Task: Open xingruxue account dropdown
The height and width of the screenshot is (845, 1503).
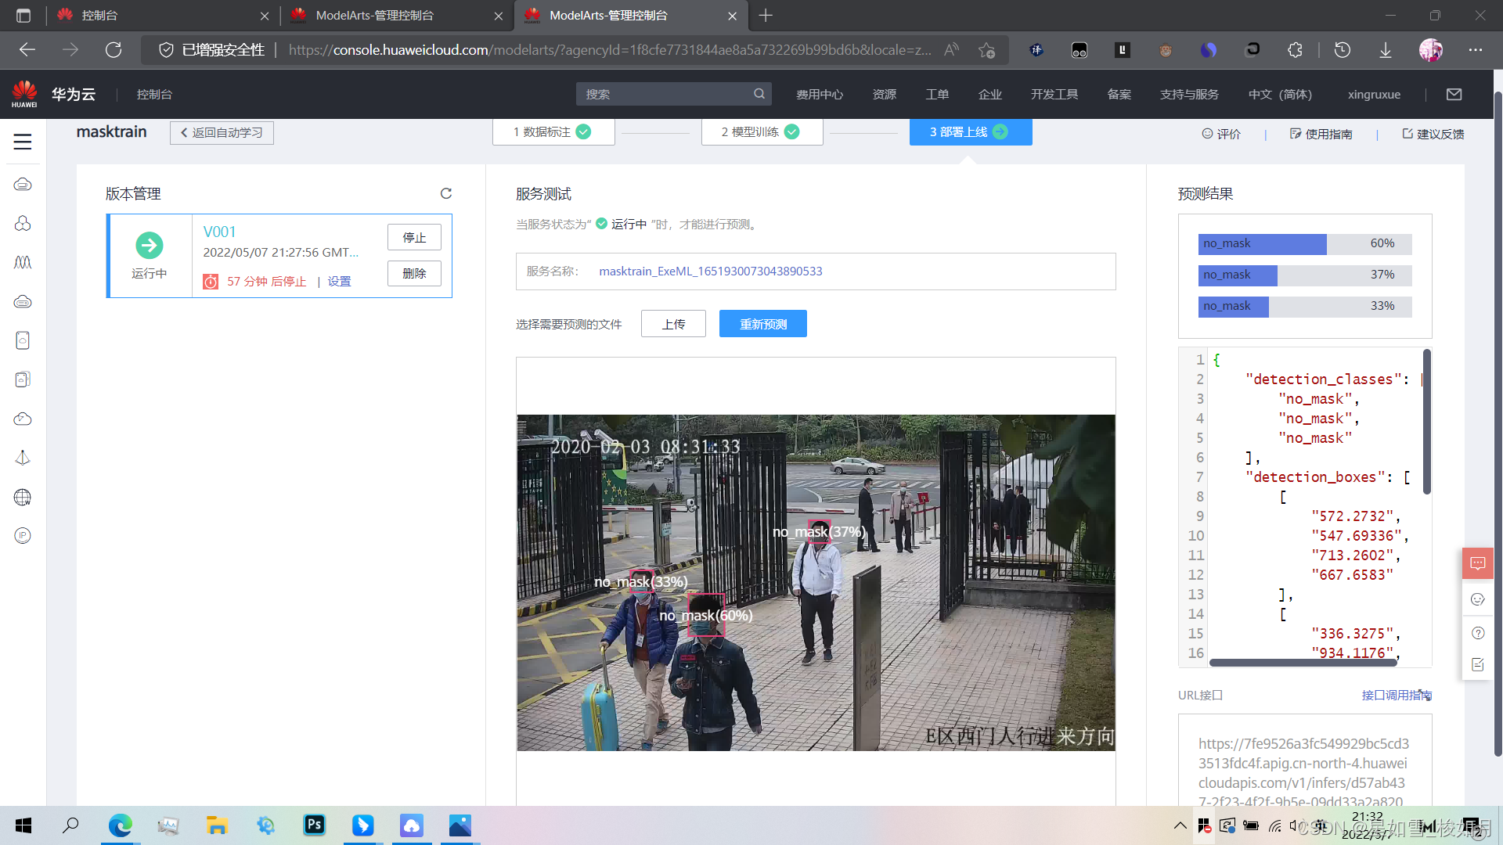Action: click(x=1374, y=94)
